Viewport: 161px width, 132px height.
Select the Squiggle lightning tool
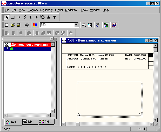[x=25, y=17]
